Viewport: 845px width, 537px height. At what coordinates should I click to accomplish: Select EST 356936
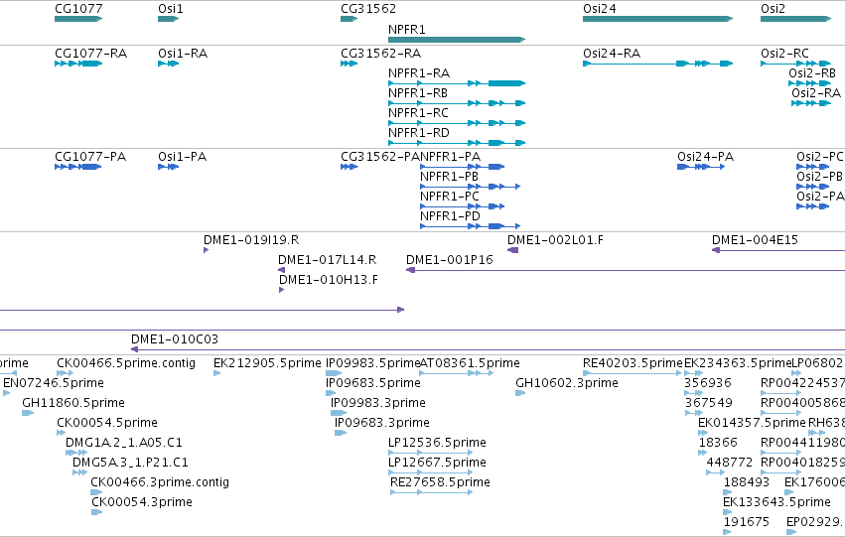point(693,393)
